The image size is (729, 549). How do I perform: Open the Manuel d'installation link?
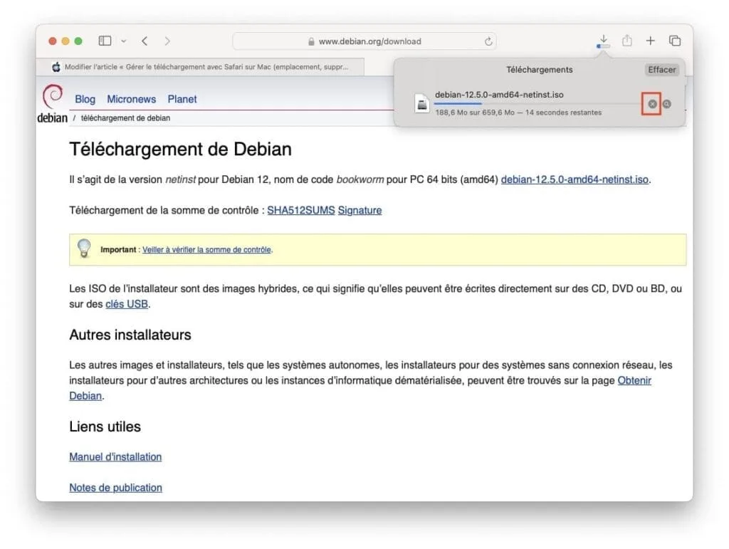[115, 456]
